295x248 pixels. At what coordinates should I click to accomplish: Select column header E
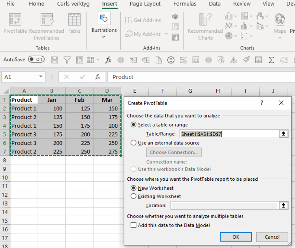(x=135, y=91)
